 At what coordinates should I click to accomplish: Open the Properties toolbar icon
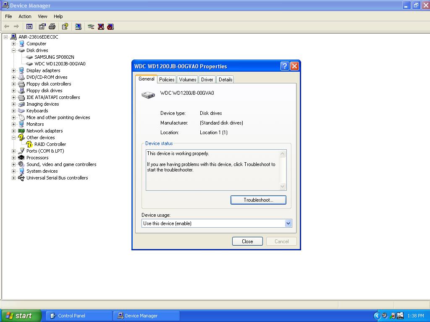click(42, 26)
